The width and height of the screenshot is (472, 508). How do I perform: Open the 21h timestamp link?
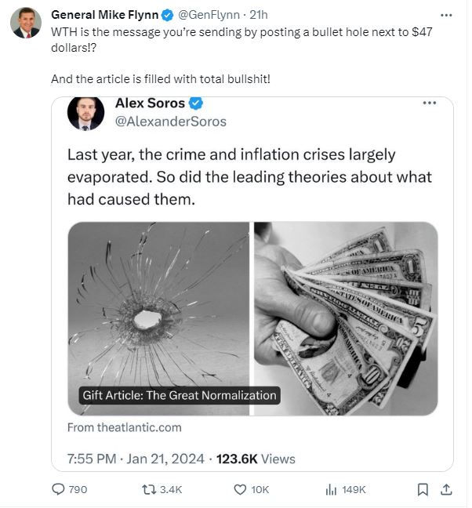259,15
